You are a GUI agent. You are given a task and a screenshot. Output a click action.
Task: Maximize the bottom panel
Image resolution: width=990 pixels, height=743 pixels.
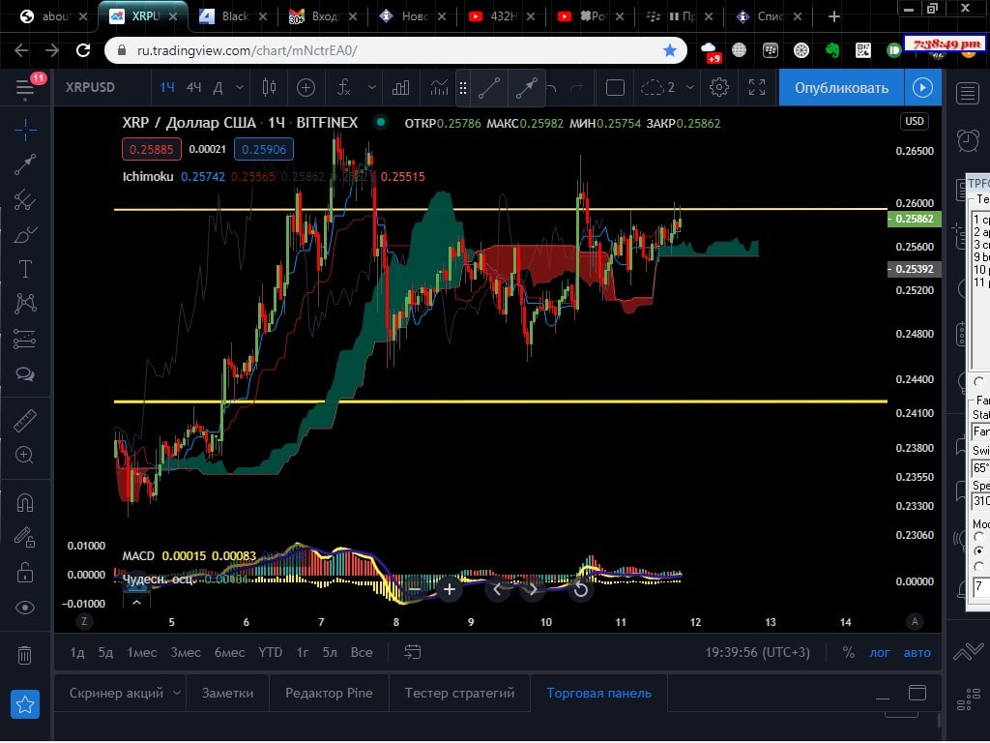[917, 693]
